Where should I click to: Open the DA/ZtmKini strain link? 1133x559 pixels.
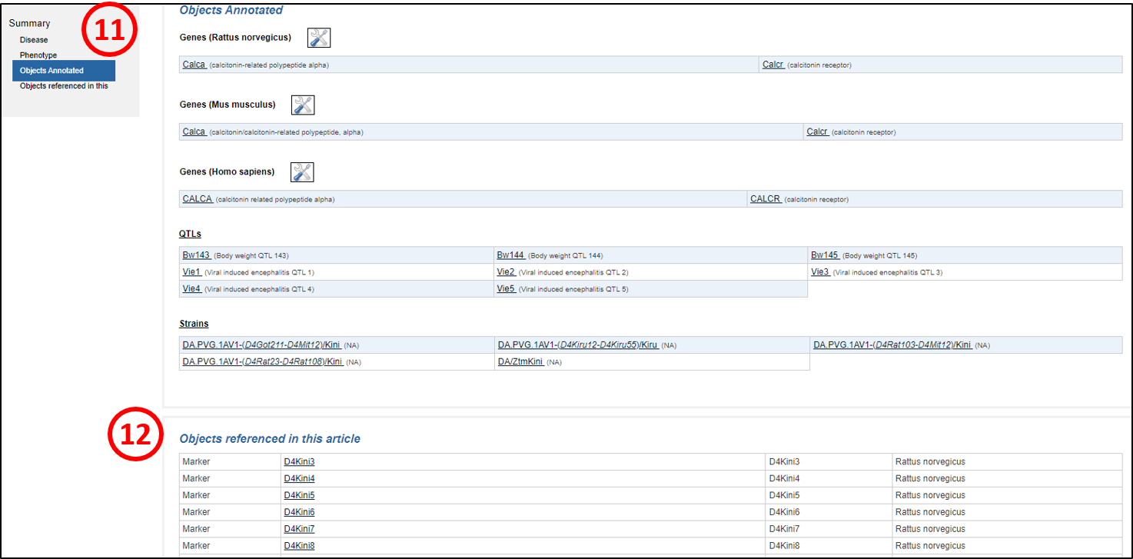pos(521,361)
